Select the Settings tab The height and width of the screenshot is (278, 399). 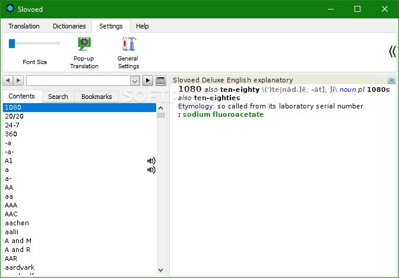(x=111, y=26)
